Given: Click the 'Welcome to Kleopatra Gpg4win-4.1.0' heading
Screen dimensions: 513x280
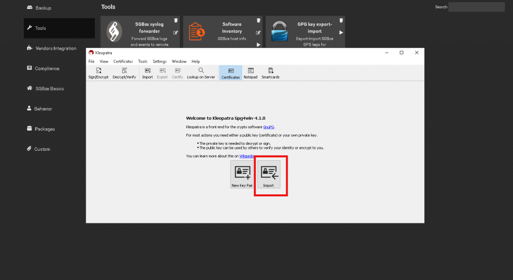Looking at the screenshot, I should pyautogui.click(x=226, y=118).
